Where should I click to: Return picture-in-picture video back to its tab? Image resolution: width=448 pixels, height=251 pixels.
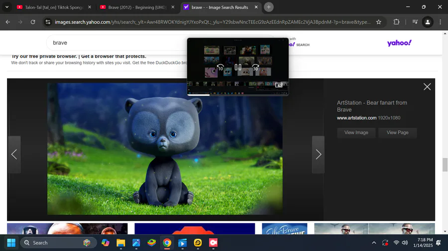coord(279,85)
